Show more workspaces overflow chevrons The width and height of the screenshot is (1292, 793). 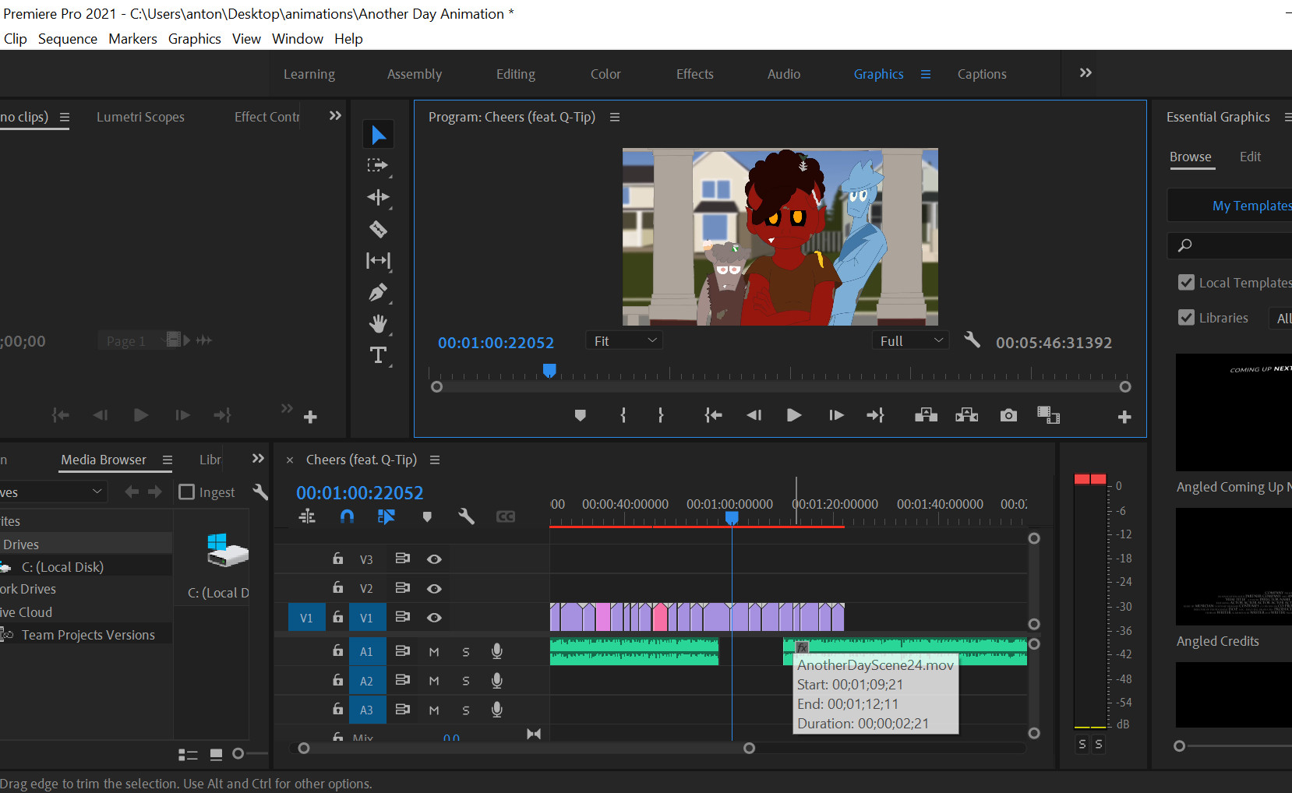(x=1085, y=72)
